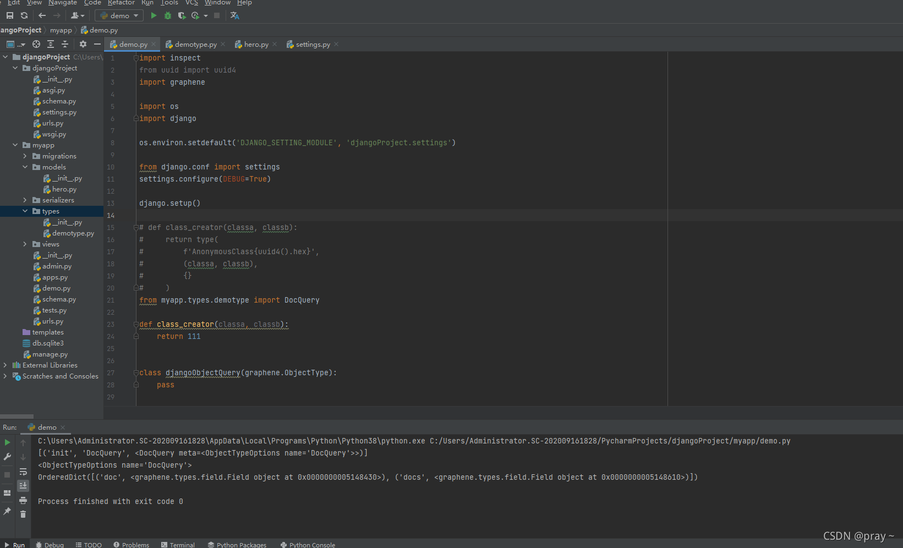The image size is (903, 548).
Task: Run demo with coverage icon
Action: (182, 15)
